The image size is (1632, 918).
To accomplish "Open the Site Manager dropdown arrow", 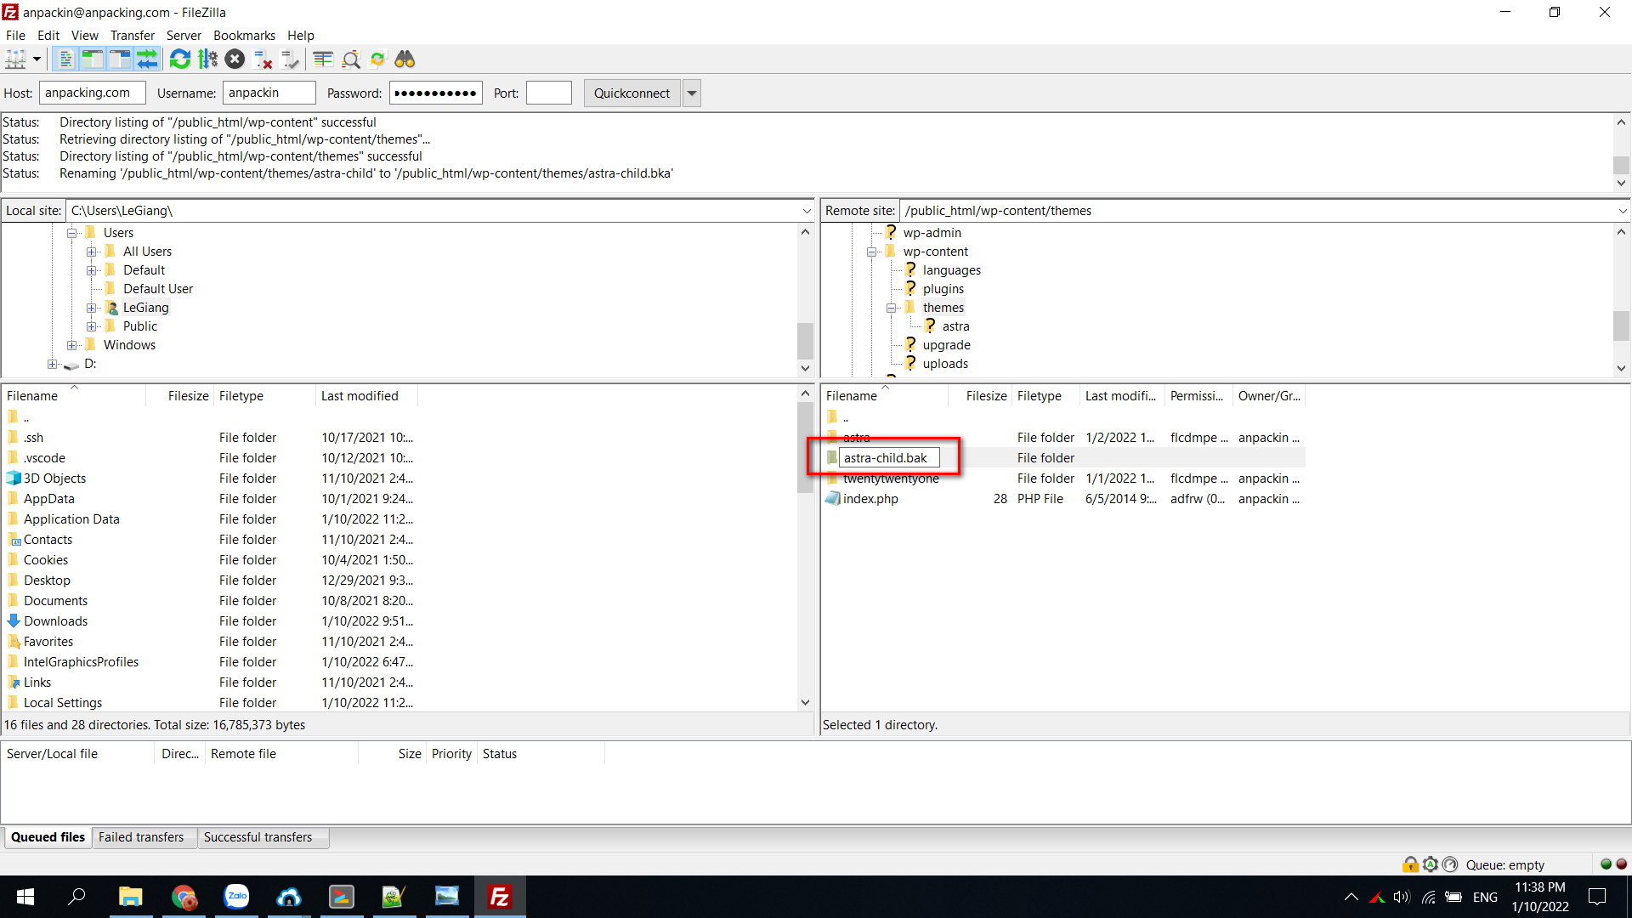I will pyautogui.click(x=37, y=59).
